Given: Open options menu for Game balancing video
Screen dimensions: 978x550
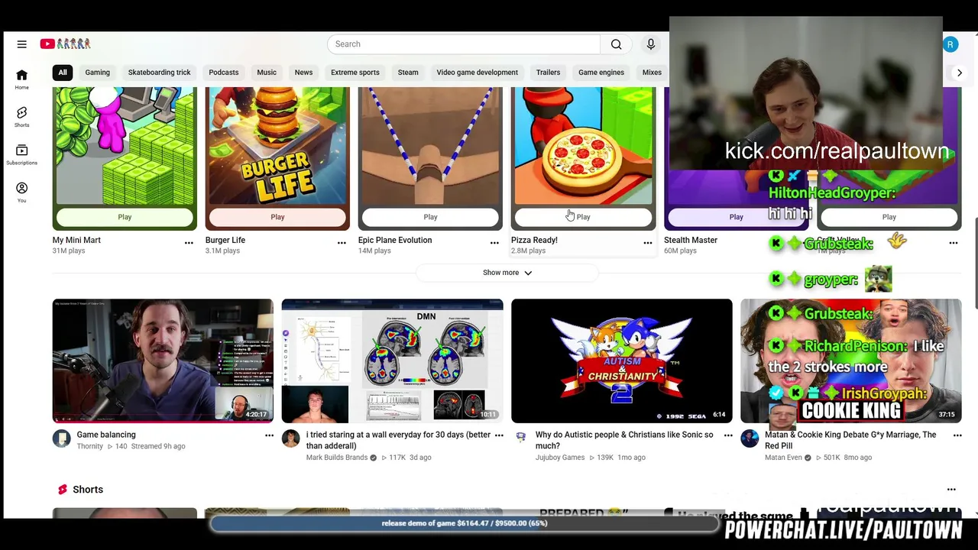Looking at the screenshot, I should coord(269,435).
